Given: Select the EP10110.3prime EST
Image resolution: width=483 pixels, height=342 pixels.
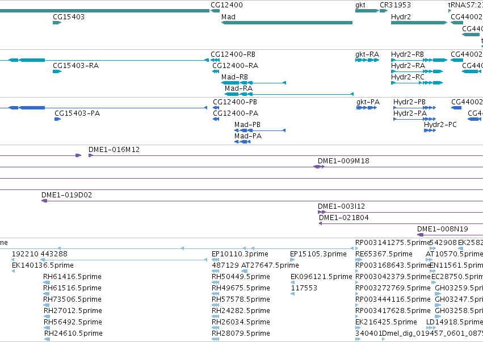Looking at the screenshot, I should point(215,260).
